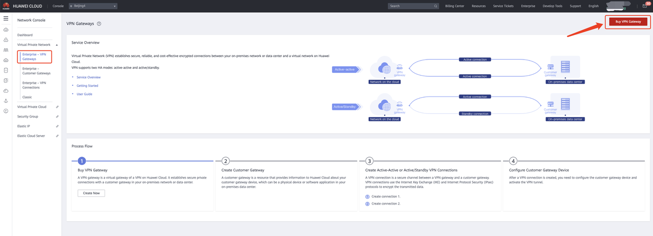Click the 'Standby connection' label in diagram
The image size is (653, 236).
[x=475, y=113]
